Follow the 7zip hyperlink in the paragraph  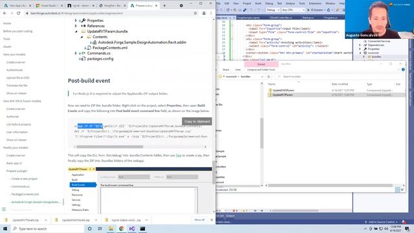click(x=179, y=155)
